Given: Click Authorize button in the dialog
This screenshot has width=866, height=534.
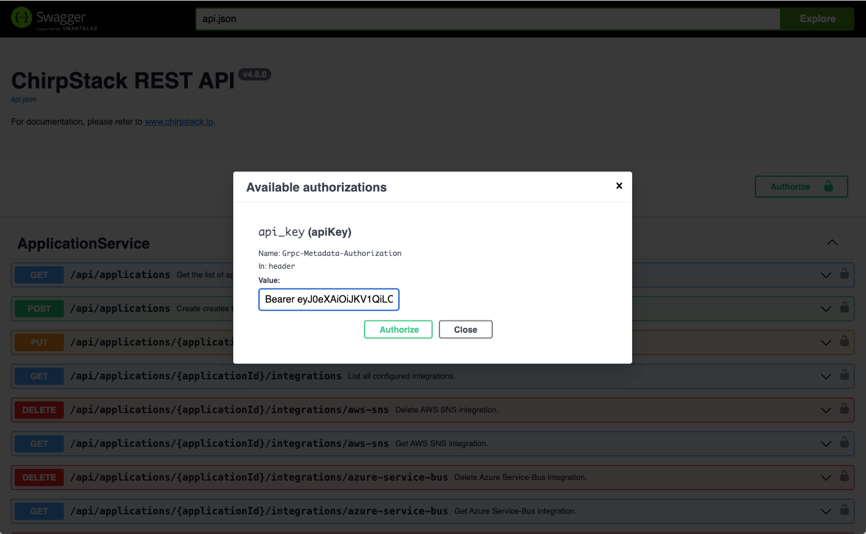Looking at the screenshot, I should pyautogui.click(x=398, y=330).
